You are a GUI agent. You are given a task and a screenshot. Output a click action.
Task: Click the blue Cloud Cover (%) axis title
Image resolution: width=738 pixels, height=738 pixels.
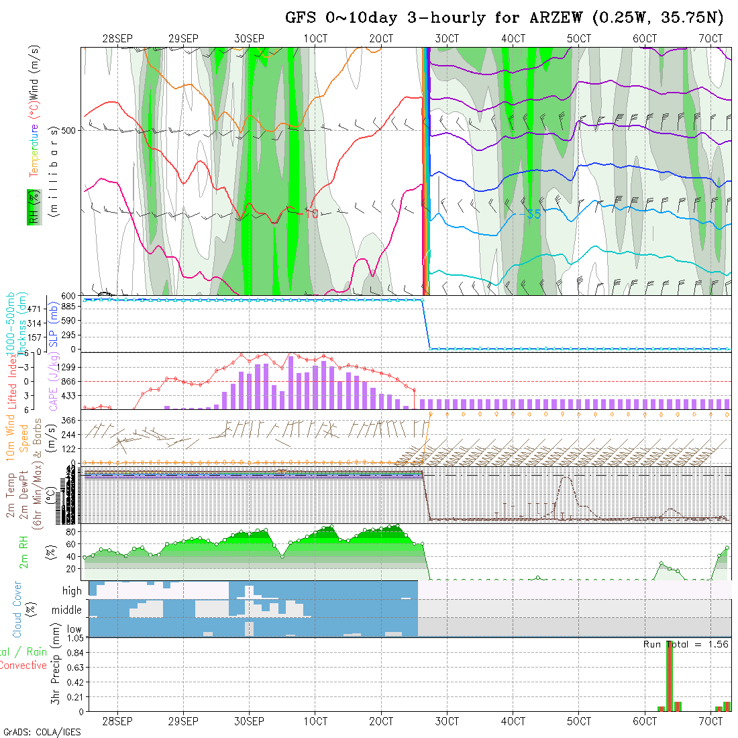(17, 609)
